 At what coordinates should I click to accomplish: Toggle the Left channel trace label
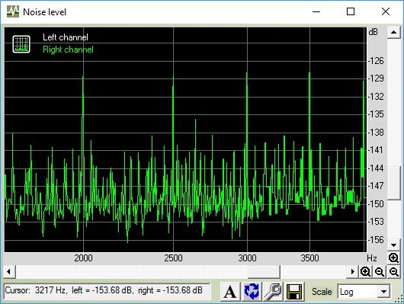[66, 37]
